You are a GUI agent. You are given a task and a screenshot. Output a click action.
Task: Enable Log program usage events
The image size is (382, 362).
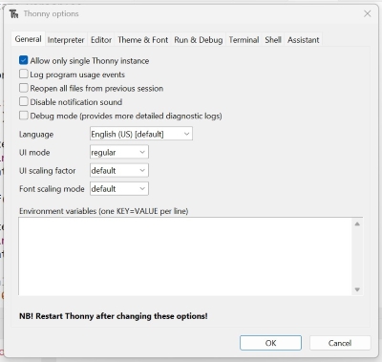(24, 74)
